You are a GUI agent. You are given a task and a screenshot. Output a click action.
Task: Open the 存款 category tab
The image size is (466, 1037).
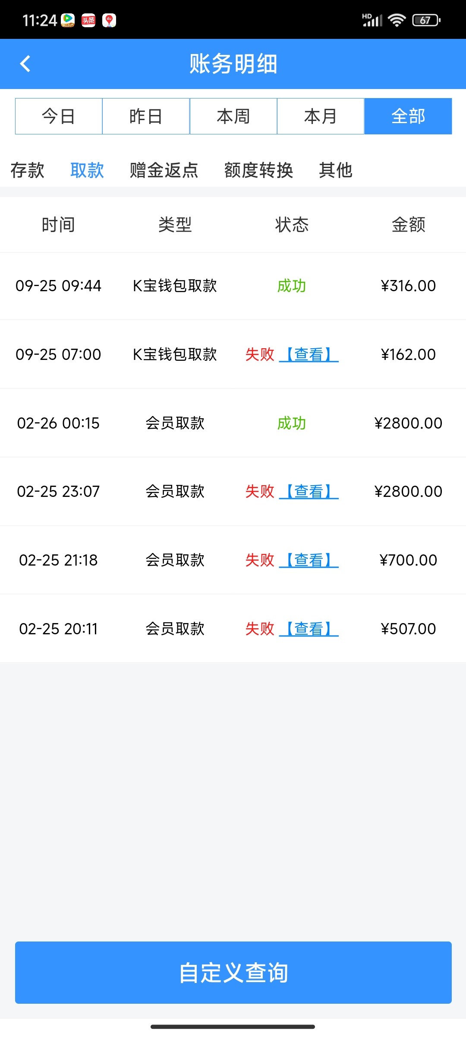(x=27, y=170)
